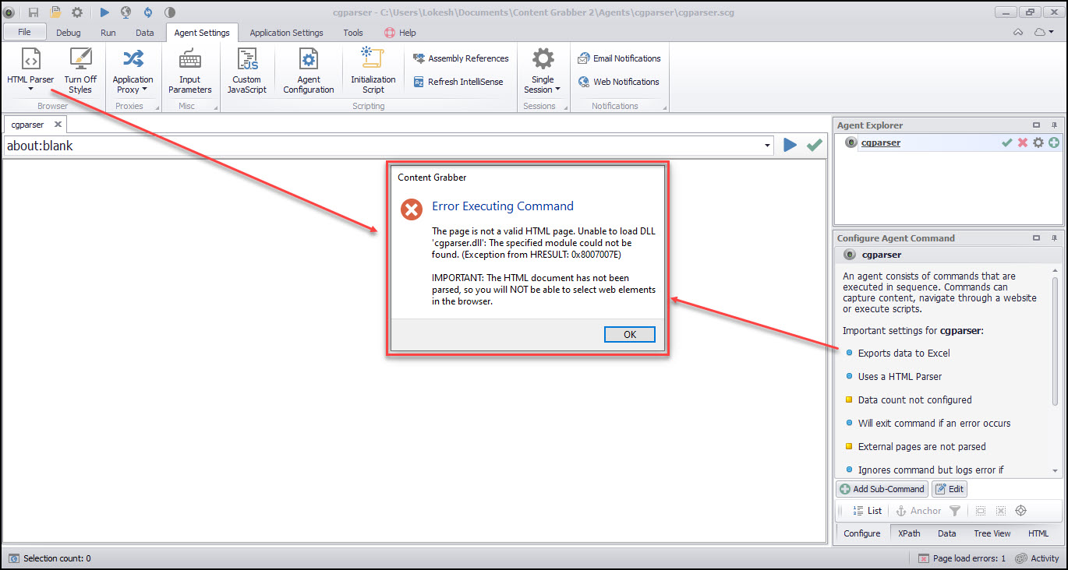This screenshot has height=570, width=1068.
Task: Switch to the XPath tab
Action: (909, 533)
